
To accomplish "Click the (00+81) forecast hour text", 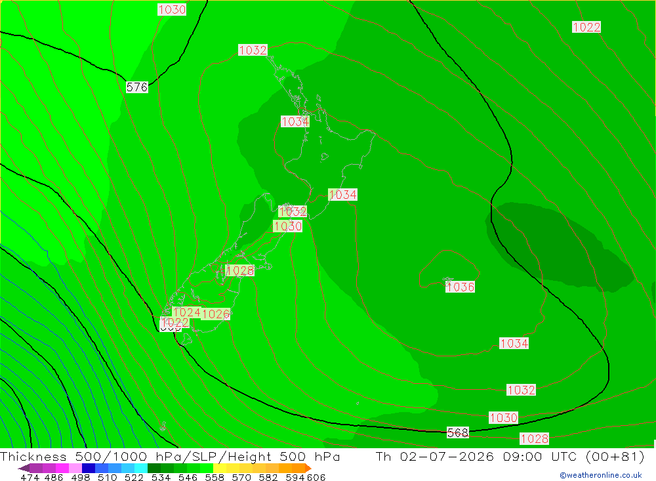I will [x=615, y=456].
